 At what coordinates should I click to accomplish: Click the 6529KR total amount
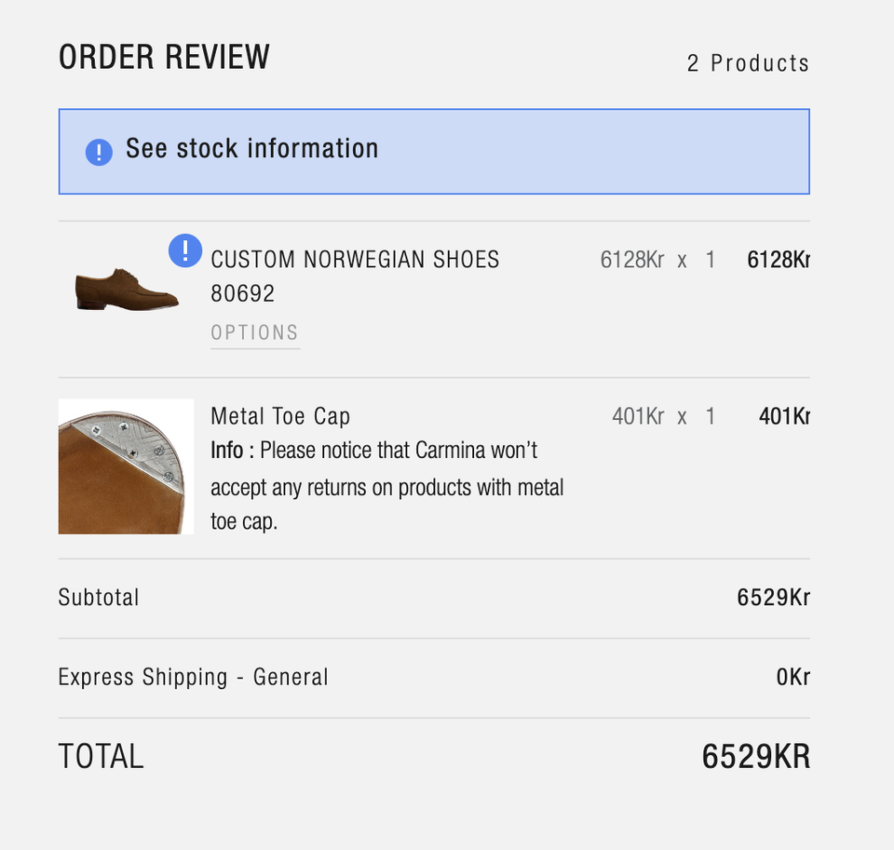[x=755, y=757]
